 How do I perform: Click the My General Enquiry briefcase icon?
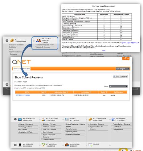(x=67, y=145)
